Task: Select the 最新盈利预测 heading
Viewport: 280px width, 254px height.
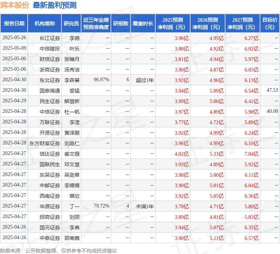Action: coord(55,5)
